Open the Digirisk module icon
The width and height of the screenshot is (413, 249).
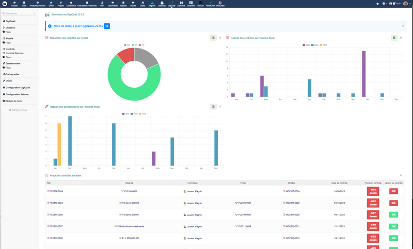coord(152,4)
